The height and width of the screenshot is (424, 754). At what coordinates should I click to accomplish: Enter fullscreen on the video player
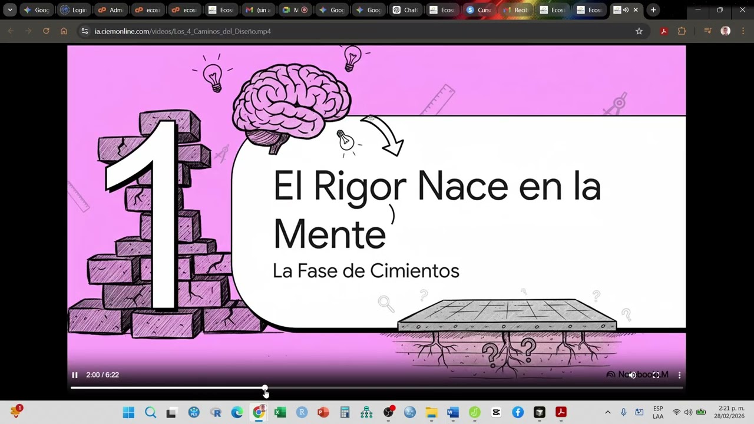coord(656,375)
